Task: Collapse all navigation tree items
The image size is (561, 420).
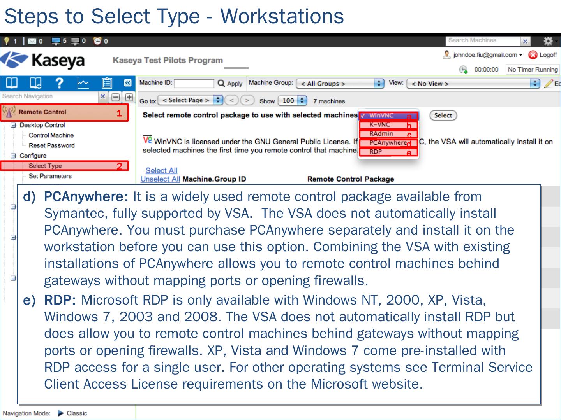Action: tap(116, 97)
